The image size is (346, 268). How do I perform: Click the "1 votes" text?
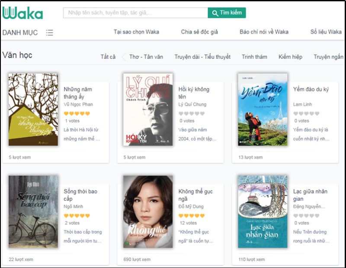coord(72,121)
